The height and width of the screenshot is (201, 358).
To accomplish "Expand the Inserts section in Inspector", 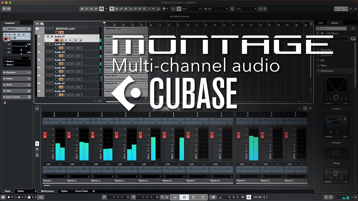I will tap(17, 79).
